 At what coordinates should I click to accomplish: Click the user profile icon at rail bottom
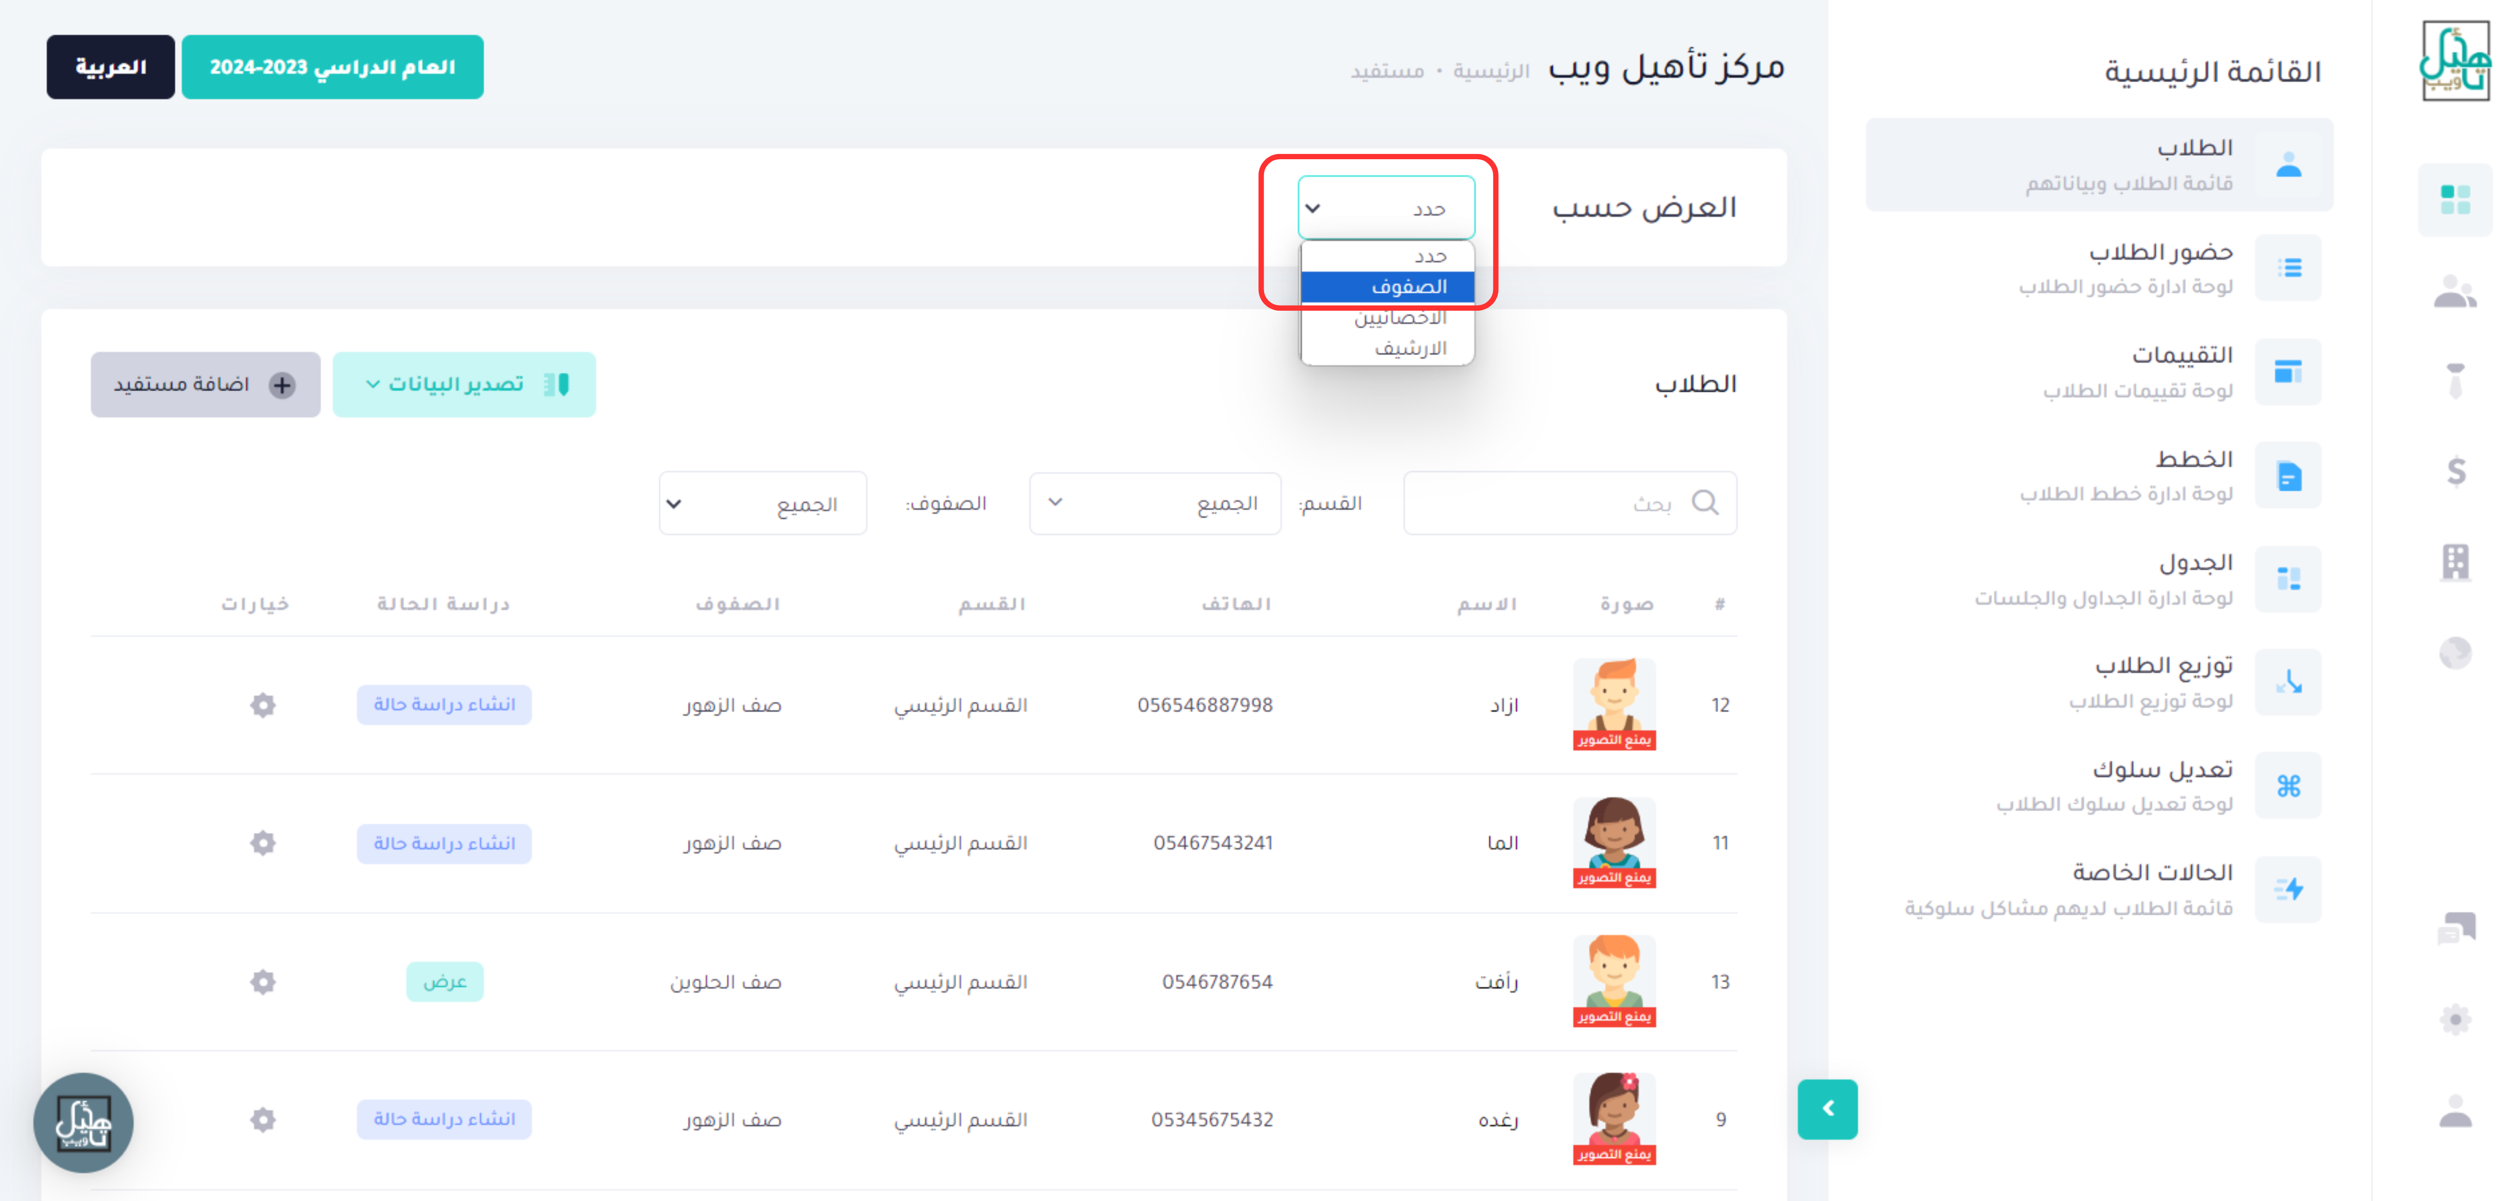(x=2455, y=1111)
